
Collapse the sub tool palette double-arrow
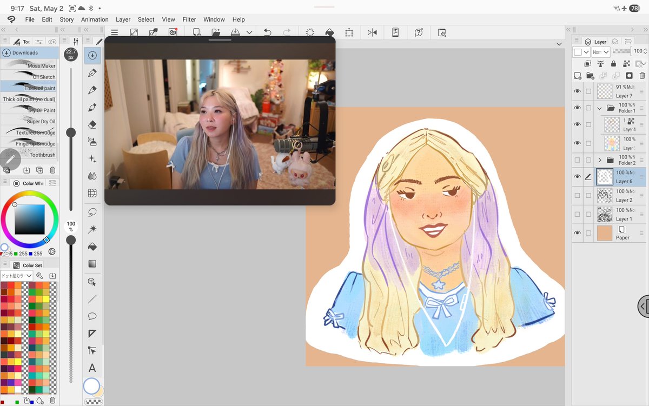(x=4, y=29)
